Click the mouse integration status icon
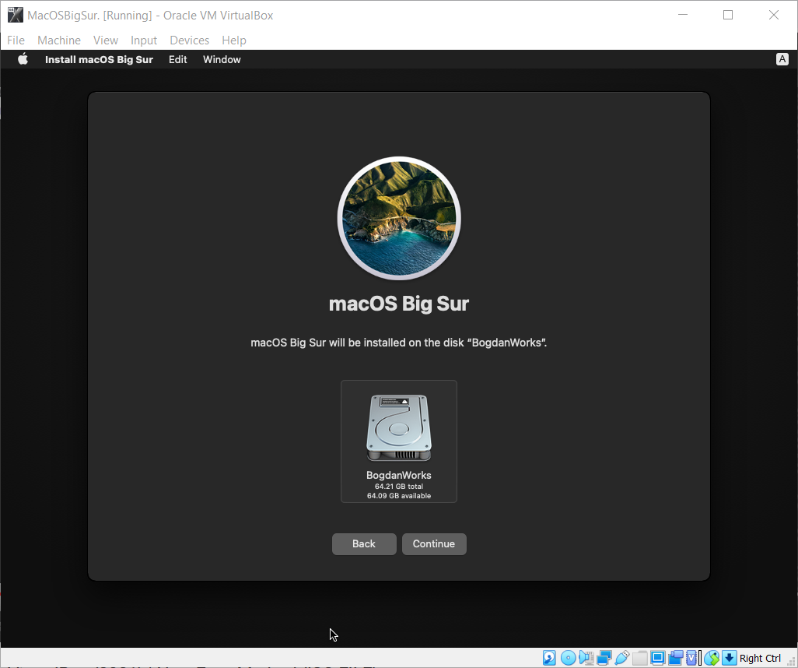798x668 pixels. pyautogui.click(x=712, y=658)
